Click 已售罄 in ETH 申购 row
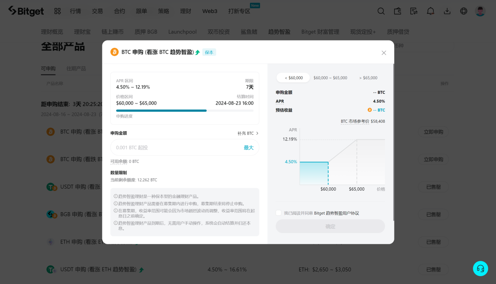This screenshot has height=284, width=496. click(433, 242)
